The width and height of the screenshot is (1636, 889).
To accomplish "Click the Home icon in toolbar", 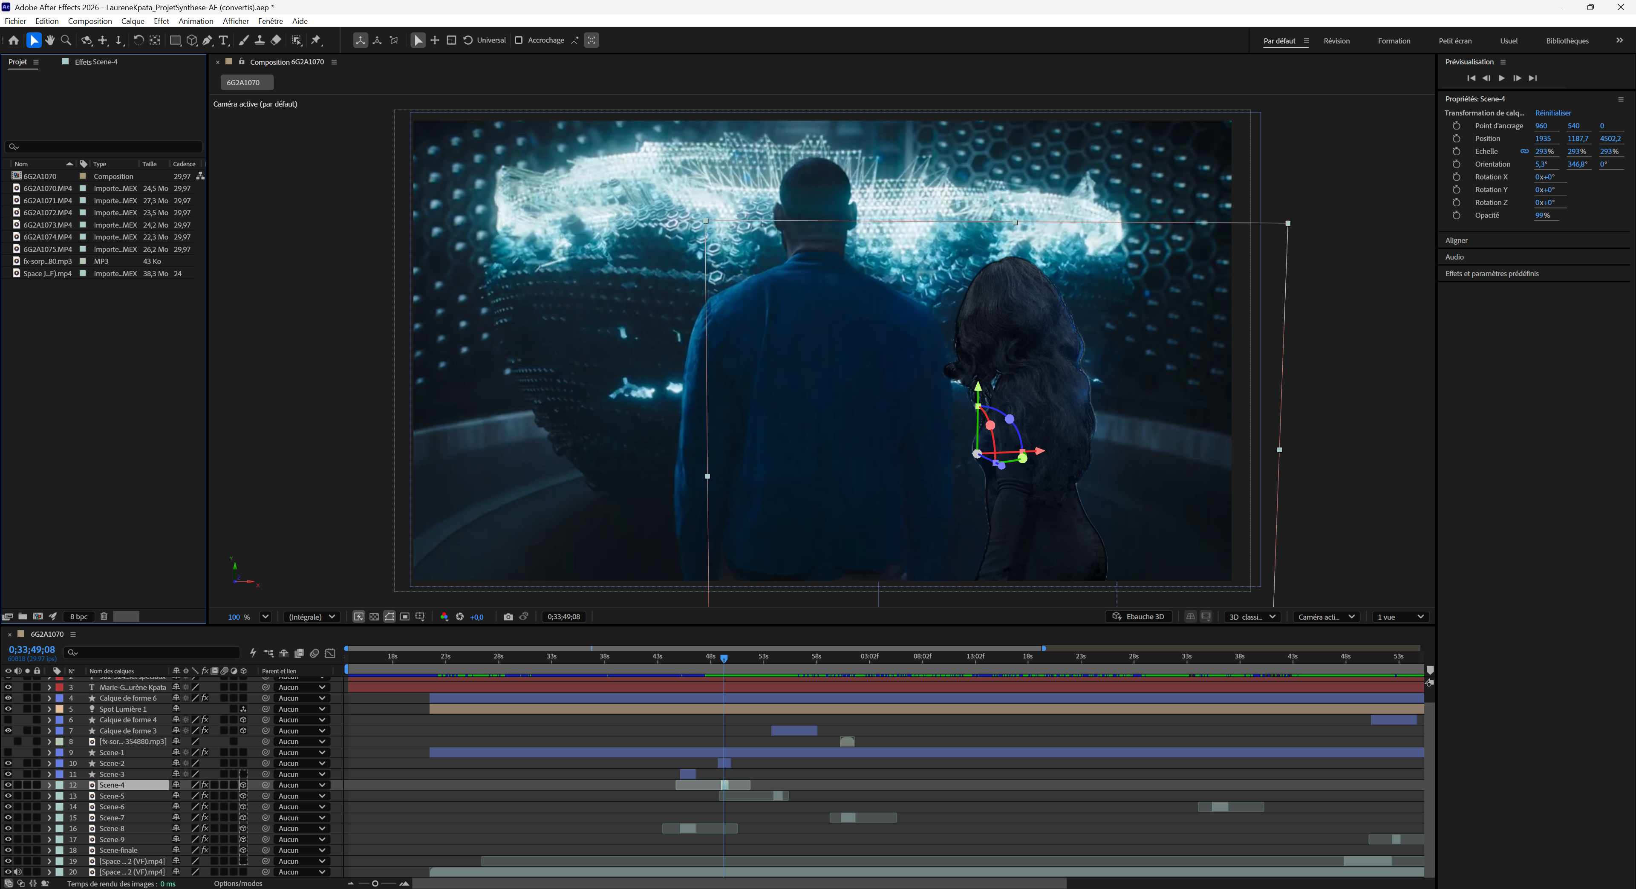I will [13, 40].
